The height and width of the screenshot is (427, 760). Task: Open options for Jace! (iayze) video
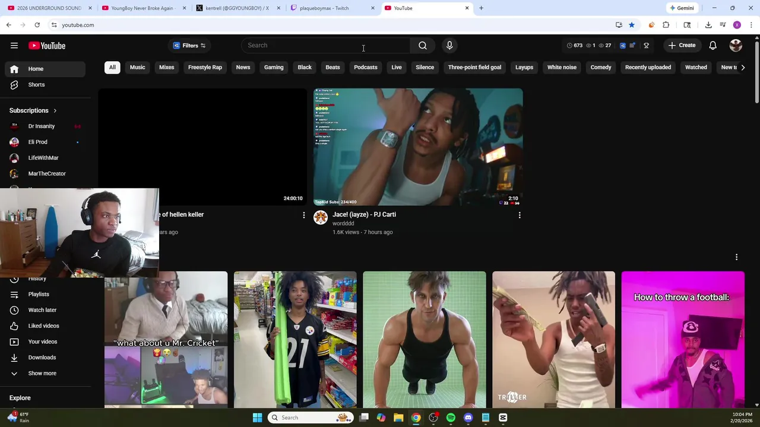(x=520, y=215)
